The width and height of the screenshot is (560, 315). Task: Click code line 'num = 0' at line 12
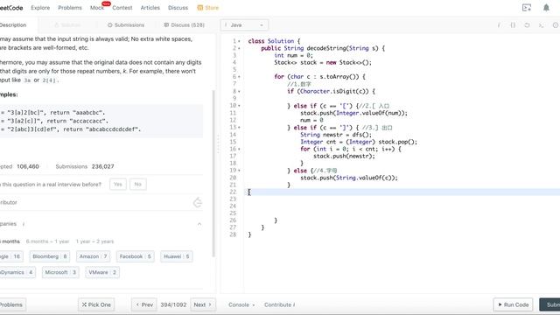(x=311, y=121)
